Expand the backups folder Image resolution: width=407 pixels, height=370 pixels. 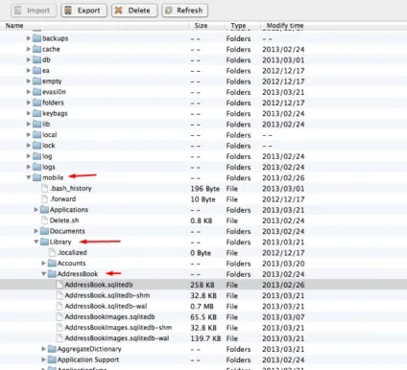click(x=29, y=38)
